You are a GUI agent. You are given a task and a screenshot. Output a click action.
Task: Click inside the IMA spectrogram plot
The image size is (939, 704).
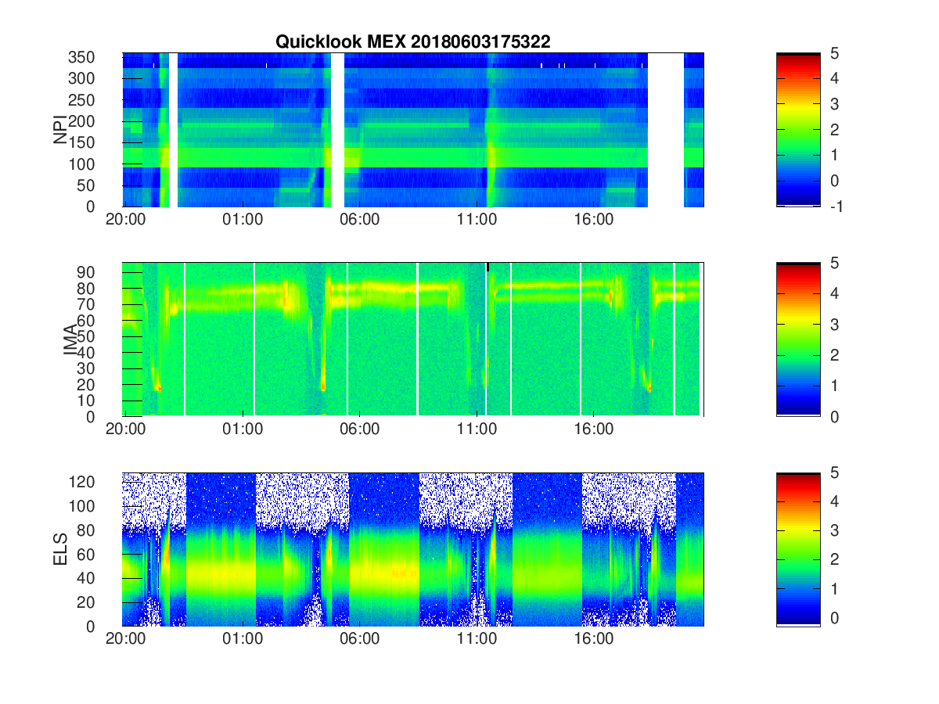(413, 339)
